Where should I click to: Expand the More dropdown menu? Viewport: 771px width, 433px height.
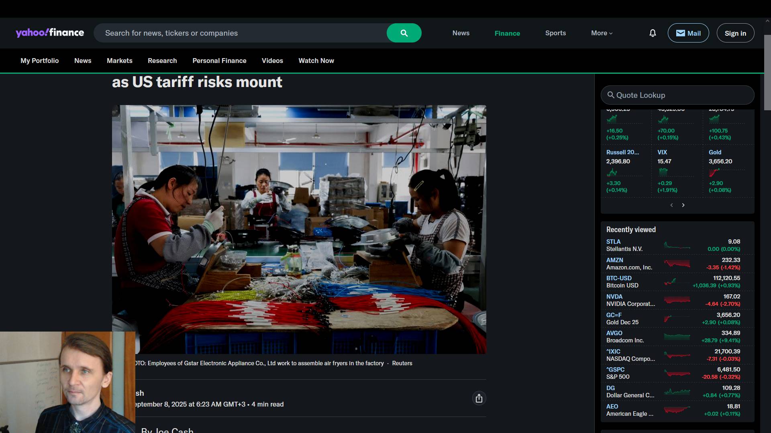(602, 33)
